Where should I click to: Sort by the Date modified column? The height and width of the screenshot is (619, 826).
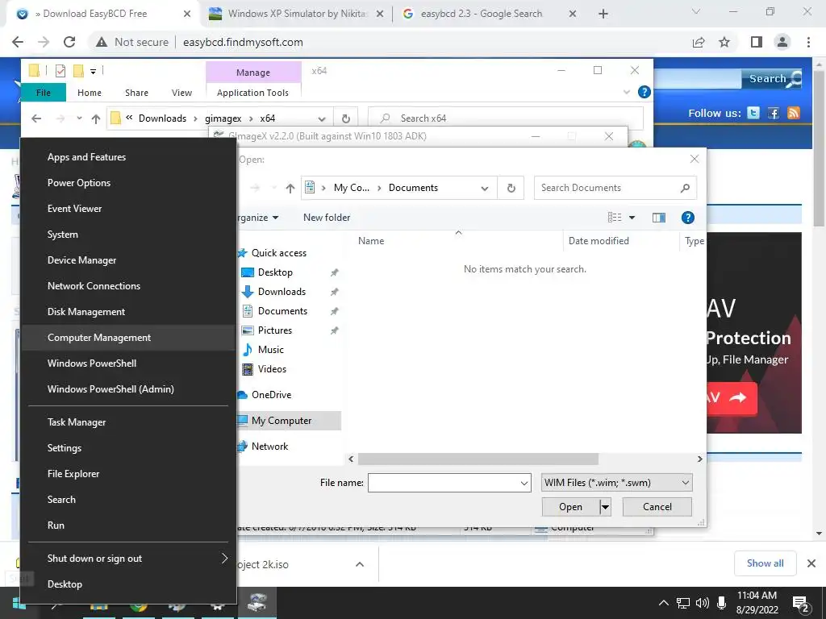[599, 241]
